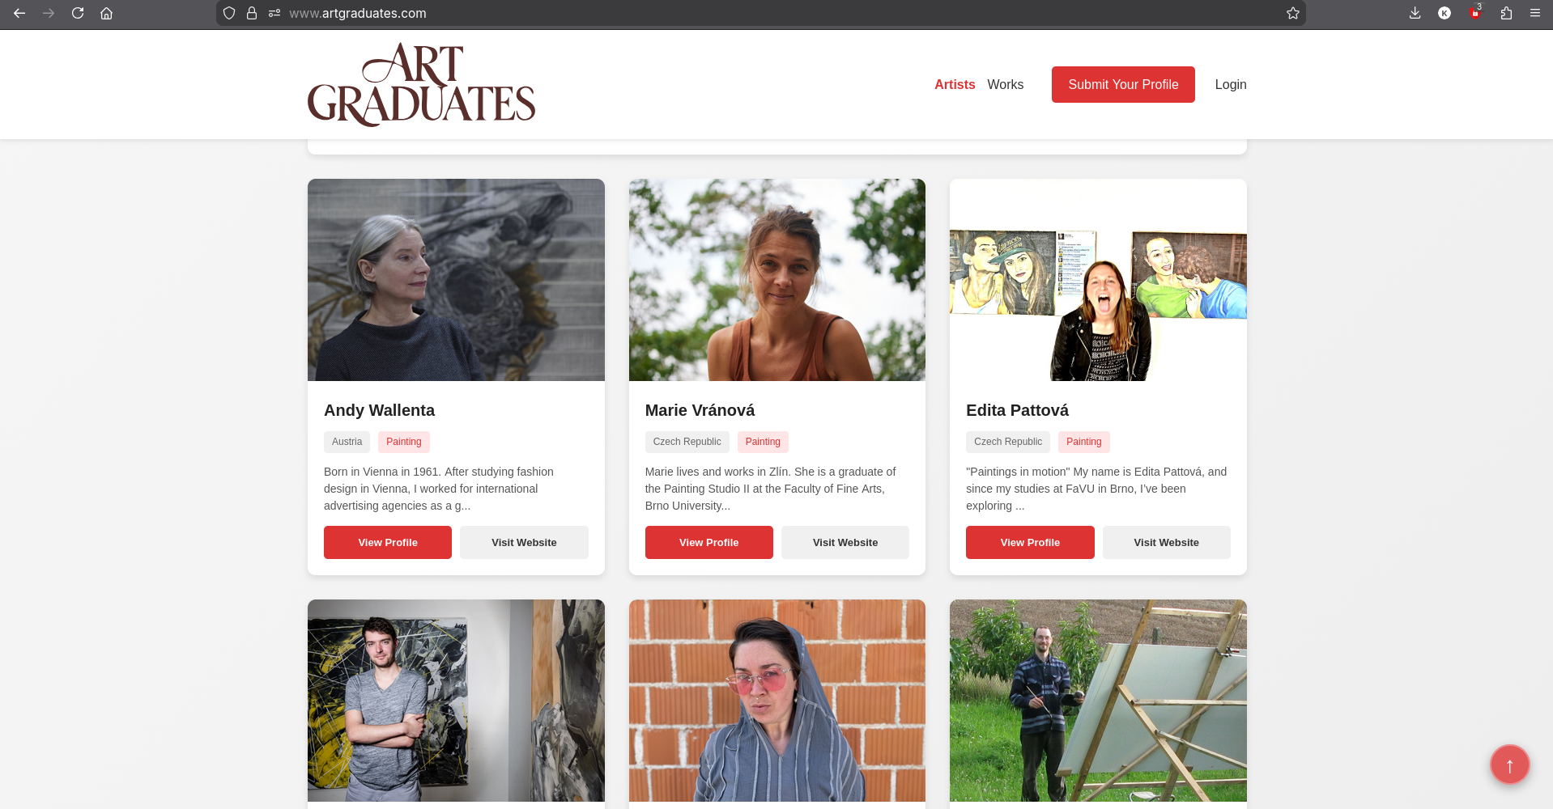Open the extensions puzzle icon
This screenshot has width=1553, height=809.
click(1506, 13)
